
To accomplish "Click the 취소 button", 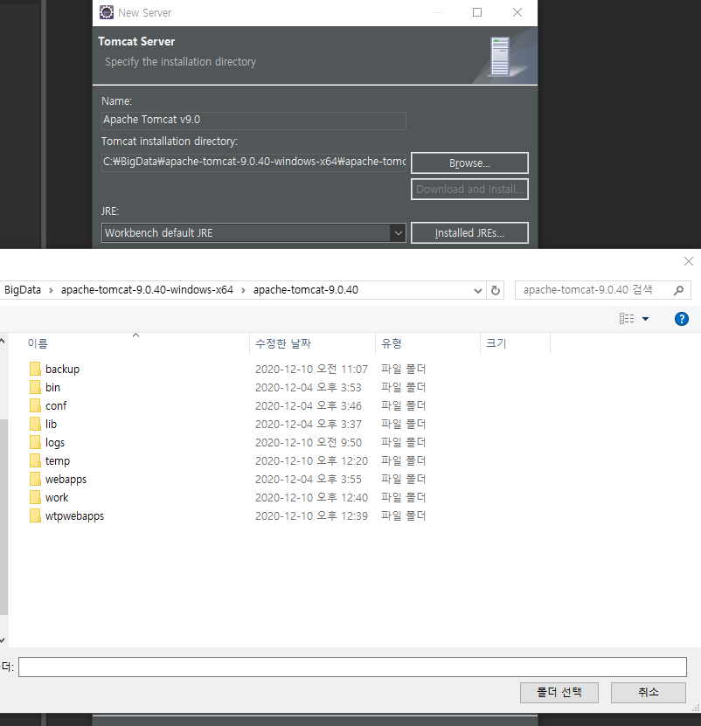I will tap(649, 693).
